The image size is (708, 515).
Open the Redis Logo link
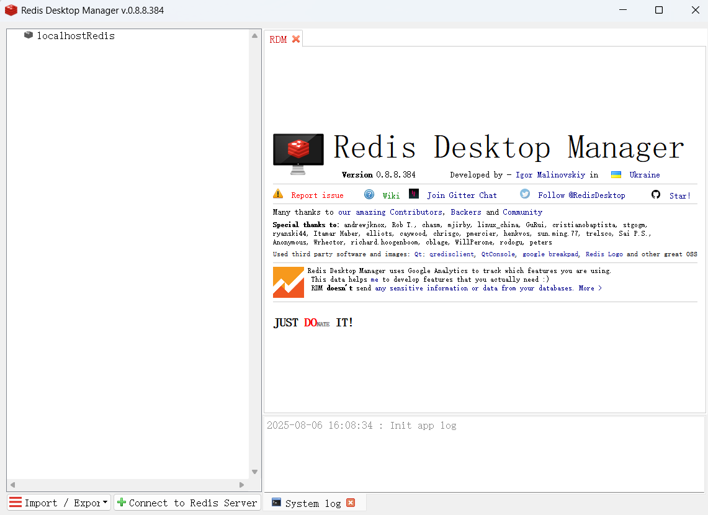pyautogui.click(x=604, y=254)
